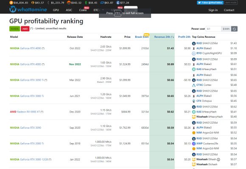Click the Bitcoin price ticker icon

[11, 3]
